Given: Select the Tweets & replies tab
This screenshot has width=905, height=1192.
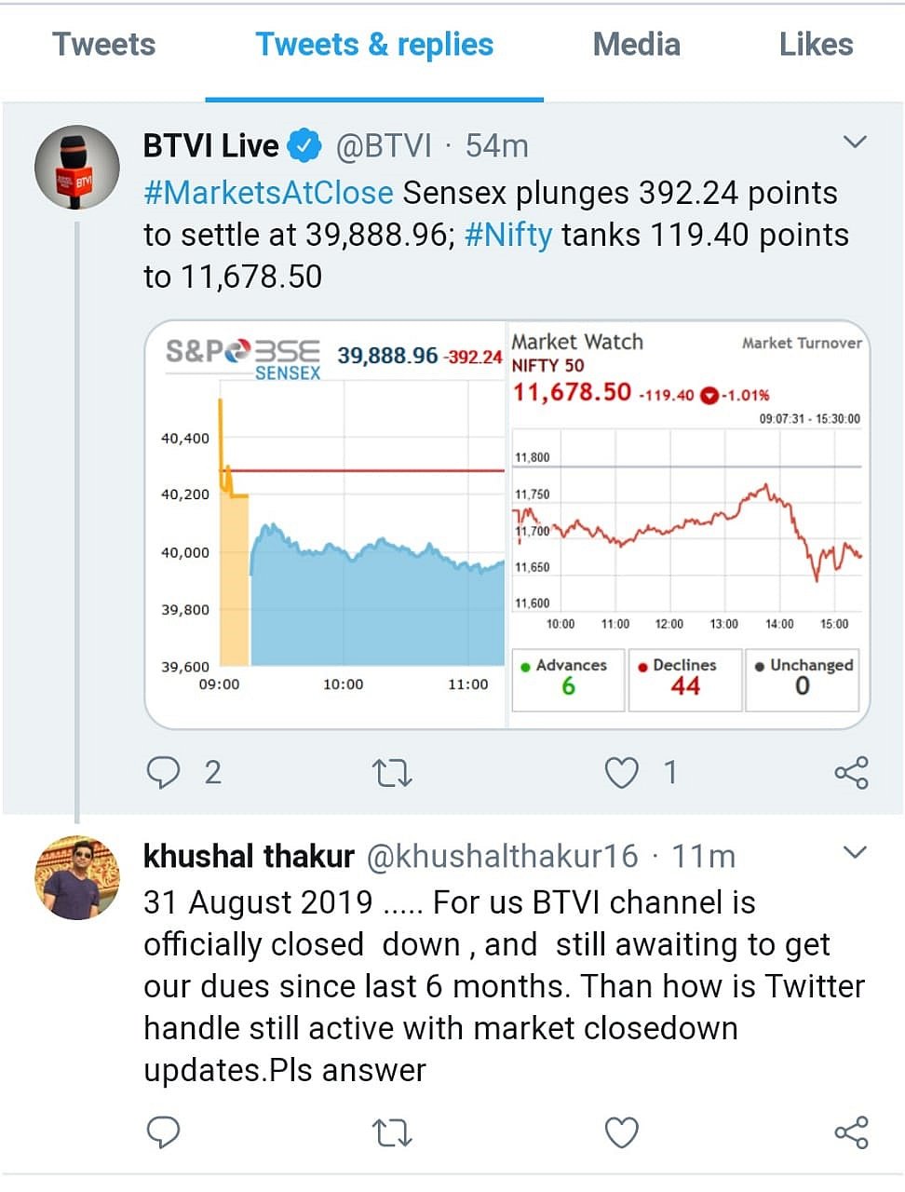Looking at the screenshot, I should pos(374,45).
